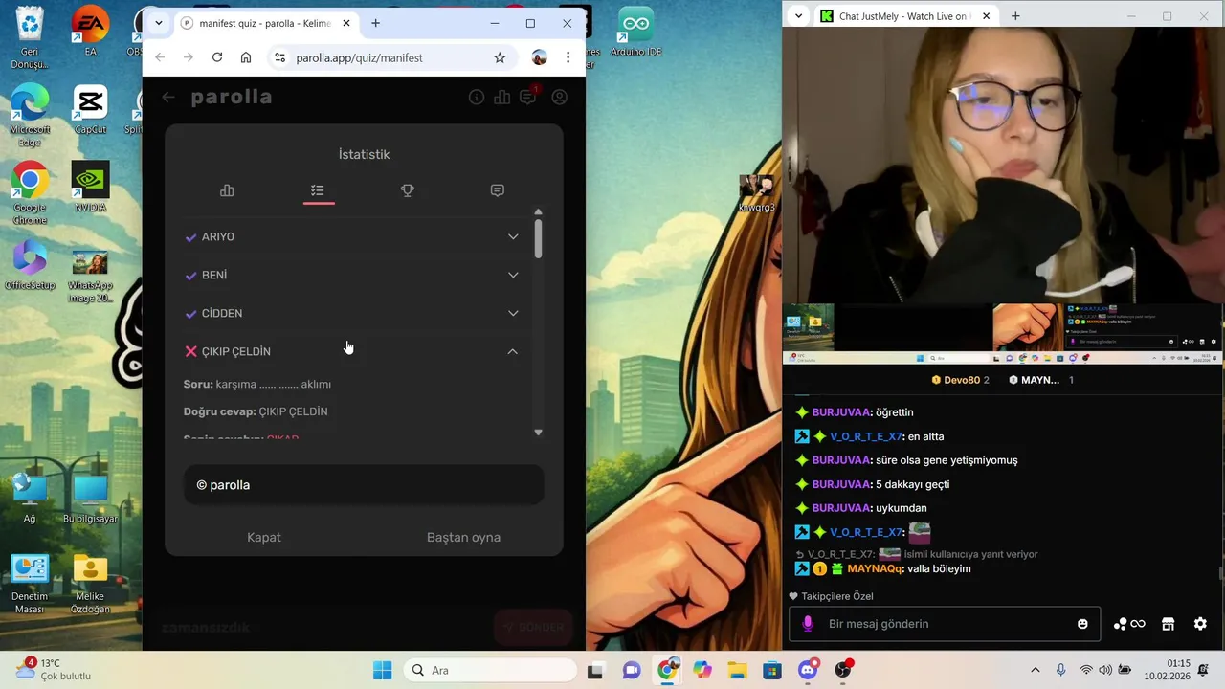
Task: Switch to the trophy leaderboard tab
Action: [x=408, y=190]
